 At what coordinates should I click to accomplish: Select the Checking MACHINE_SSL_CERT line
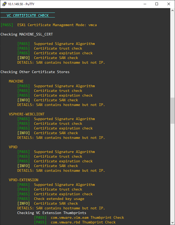pyautogui.click(x=27, y=34)
